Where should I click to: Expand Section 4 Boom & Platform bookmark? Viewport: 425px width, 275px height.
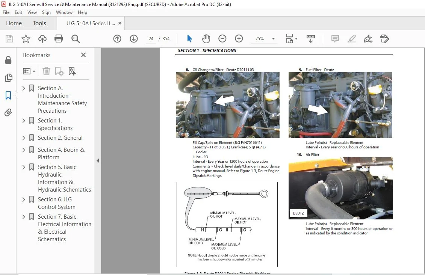click(24, 150)
